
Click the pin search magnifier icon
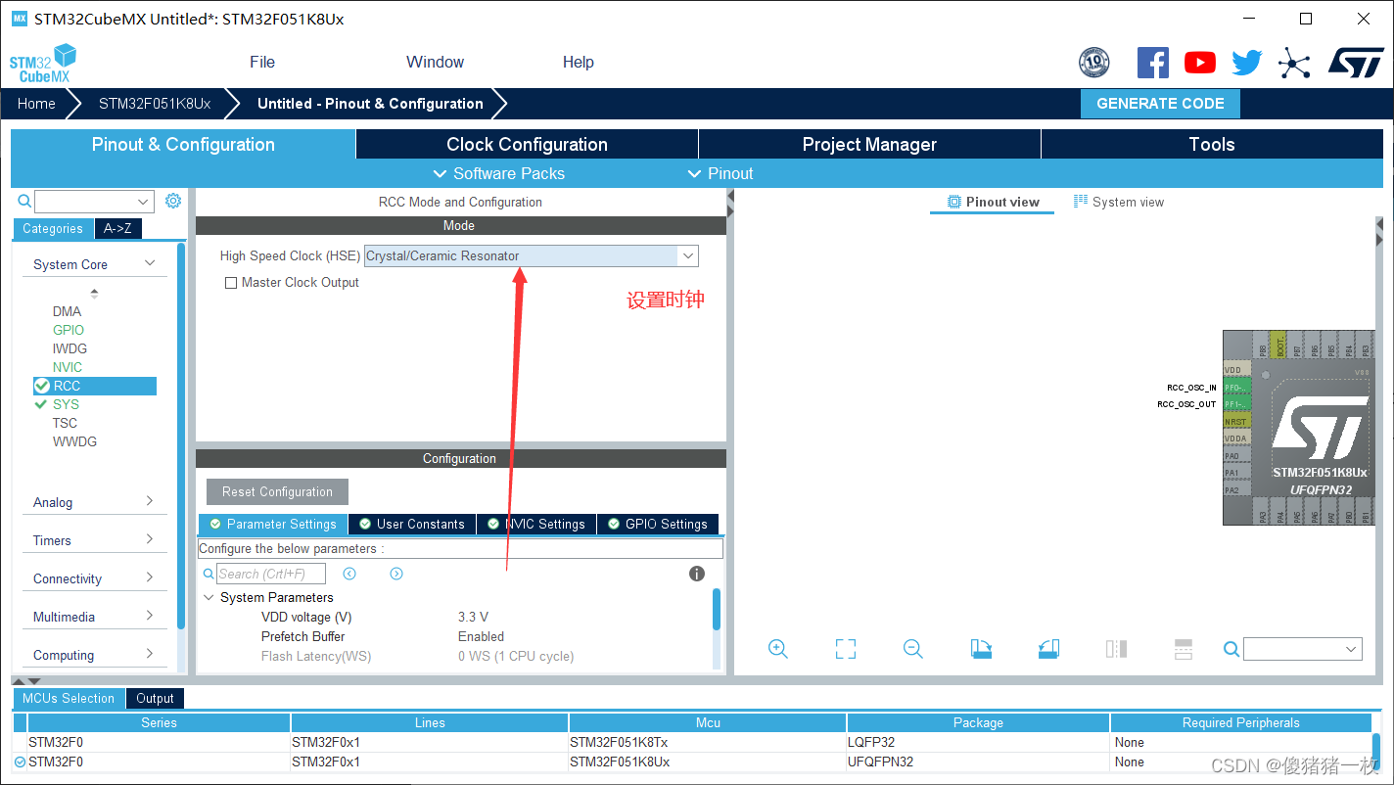click(x=1231, y=649)
